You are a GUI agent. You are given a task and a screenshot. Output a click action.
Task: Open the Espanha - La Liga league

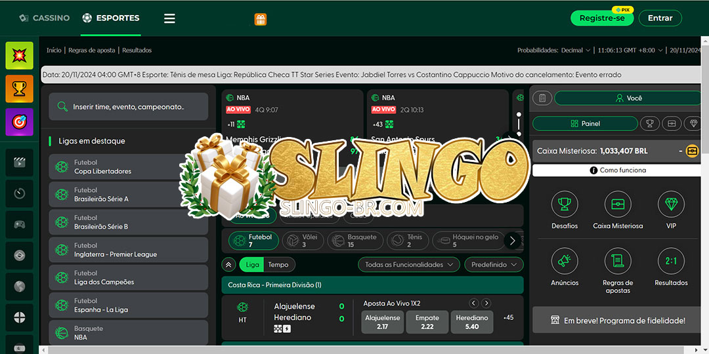(129, 305)
